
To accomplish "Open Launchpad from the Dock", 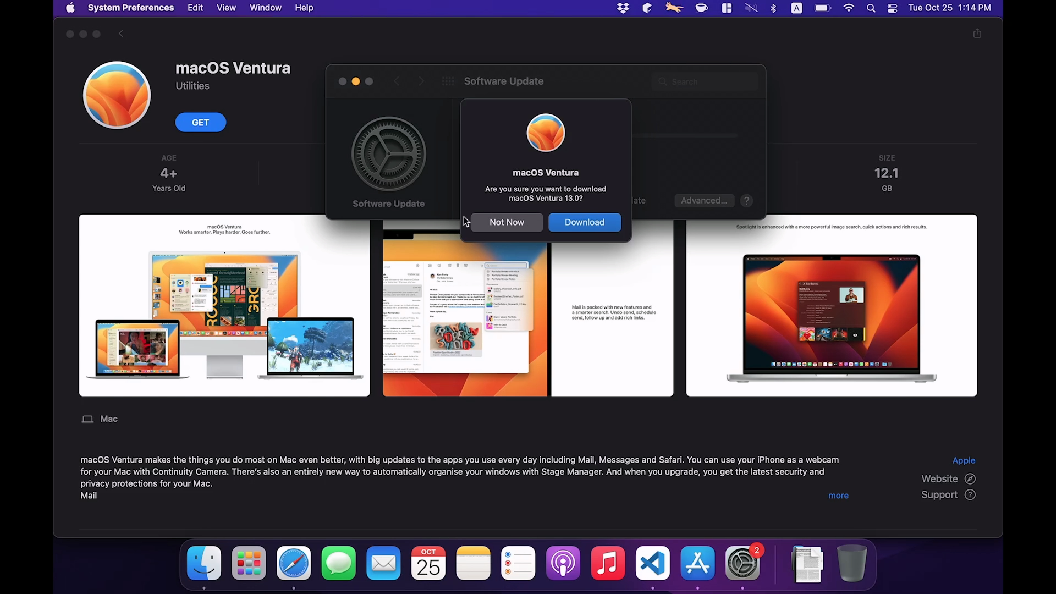I will 249,563.
